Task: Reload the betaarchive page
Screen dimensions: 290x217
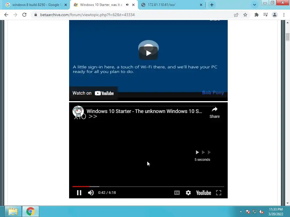Action: 24,15
